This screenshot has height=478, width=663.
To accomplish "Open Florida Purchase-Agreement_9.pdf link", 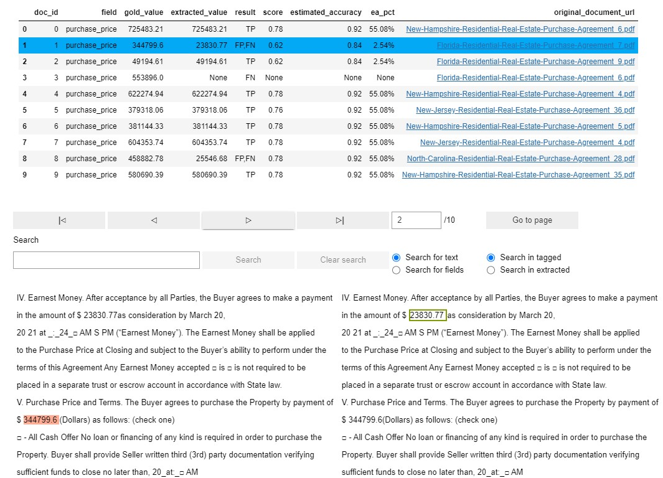I will coord(536,61).
